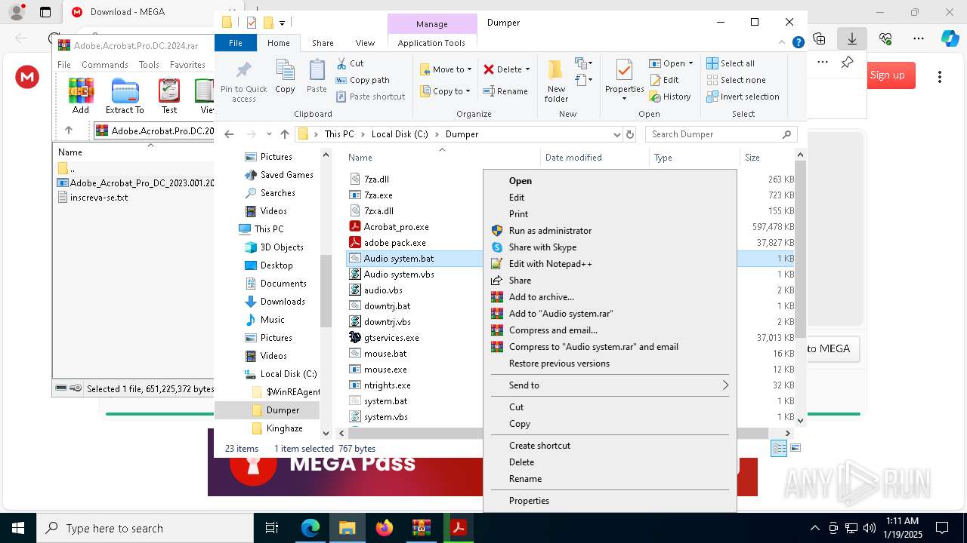Click the Copy ribbon icon in Explorer
This screenshot has width=967, height=543.
click(x=285, y=77)
